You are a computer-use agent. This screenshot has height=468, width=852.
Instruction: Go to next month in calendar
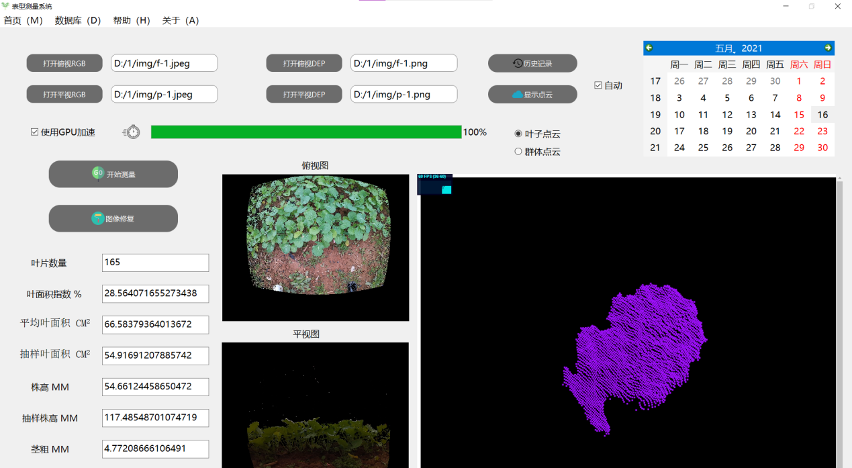tap(828, 48)
